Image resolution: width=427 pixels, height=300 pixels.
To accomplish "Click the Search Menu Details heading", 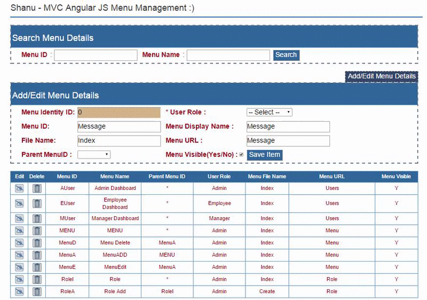I will click(53, 38).
